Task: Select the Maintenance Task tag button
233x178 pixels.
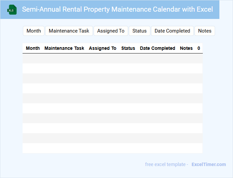Action: click(69, 31)
